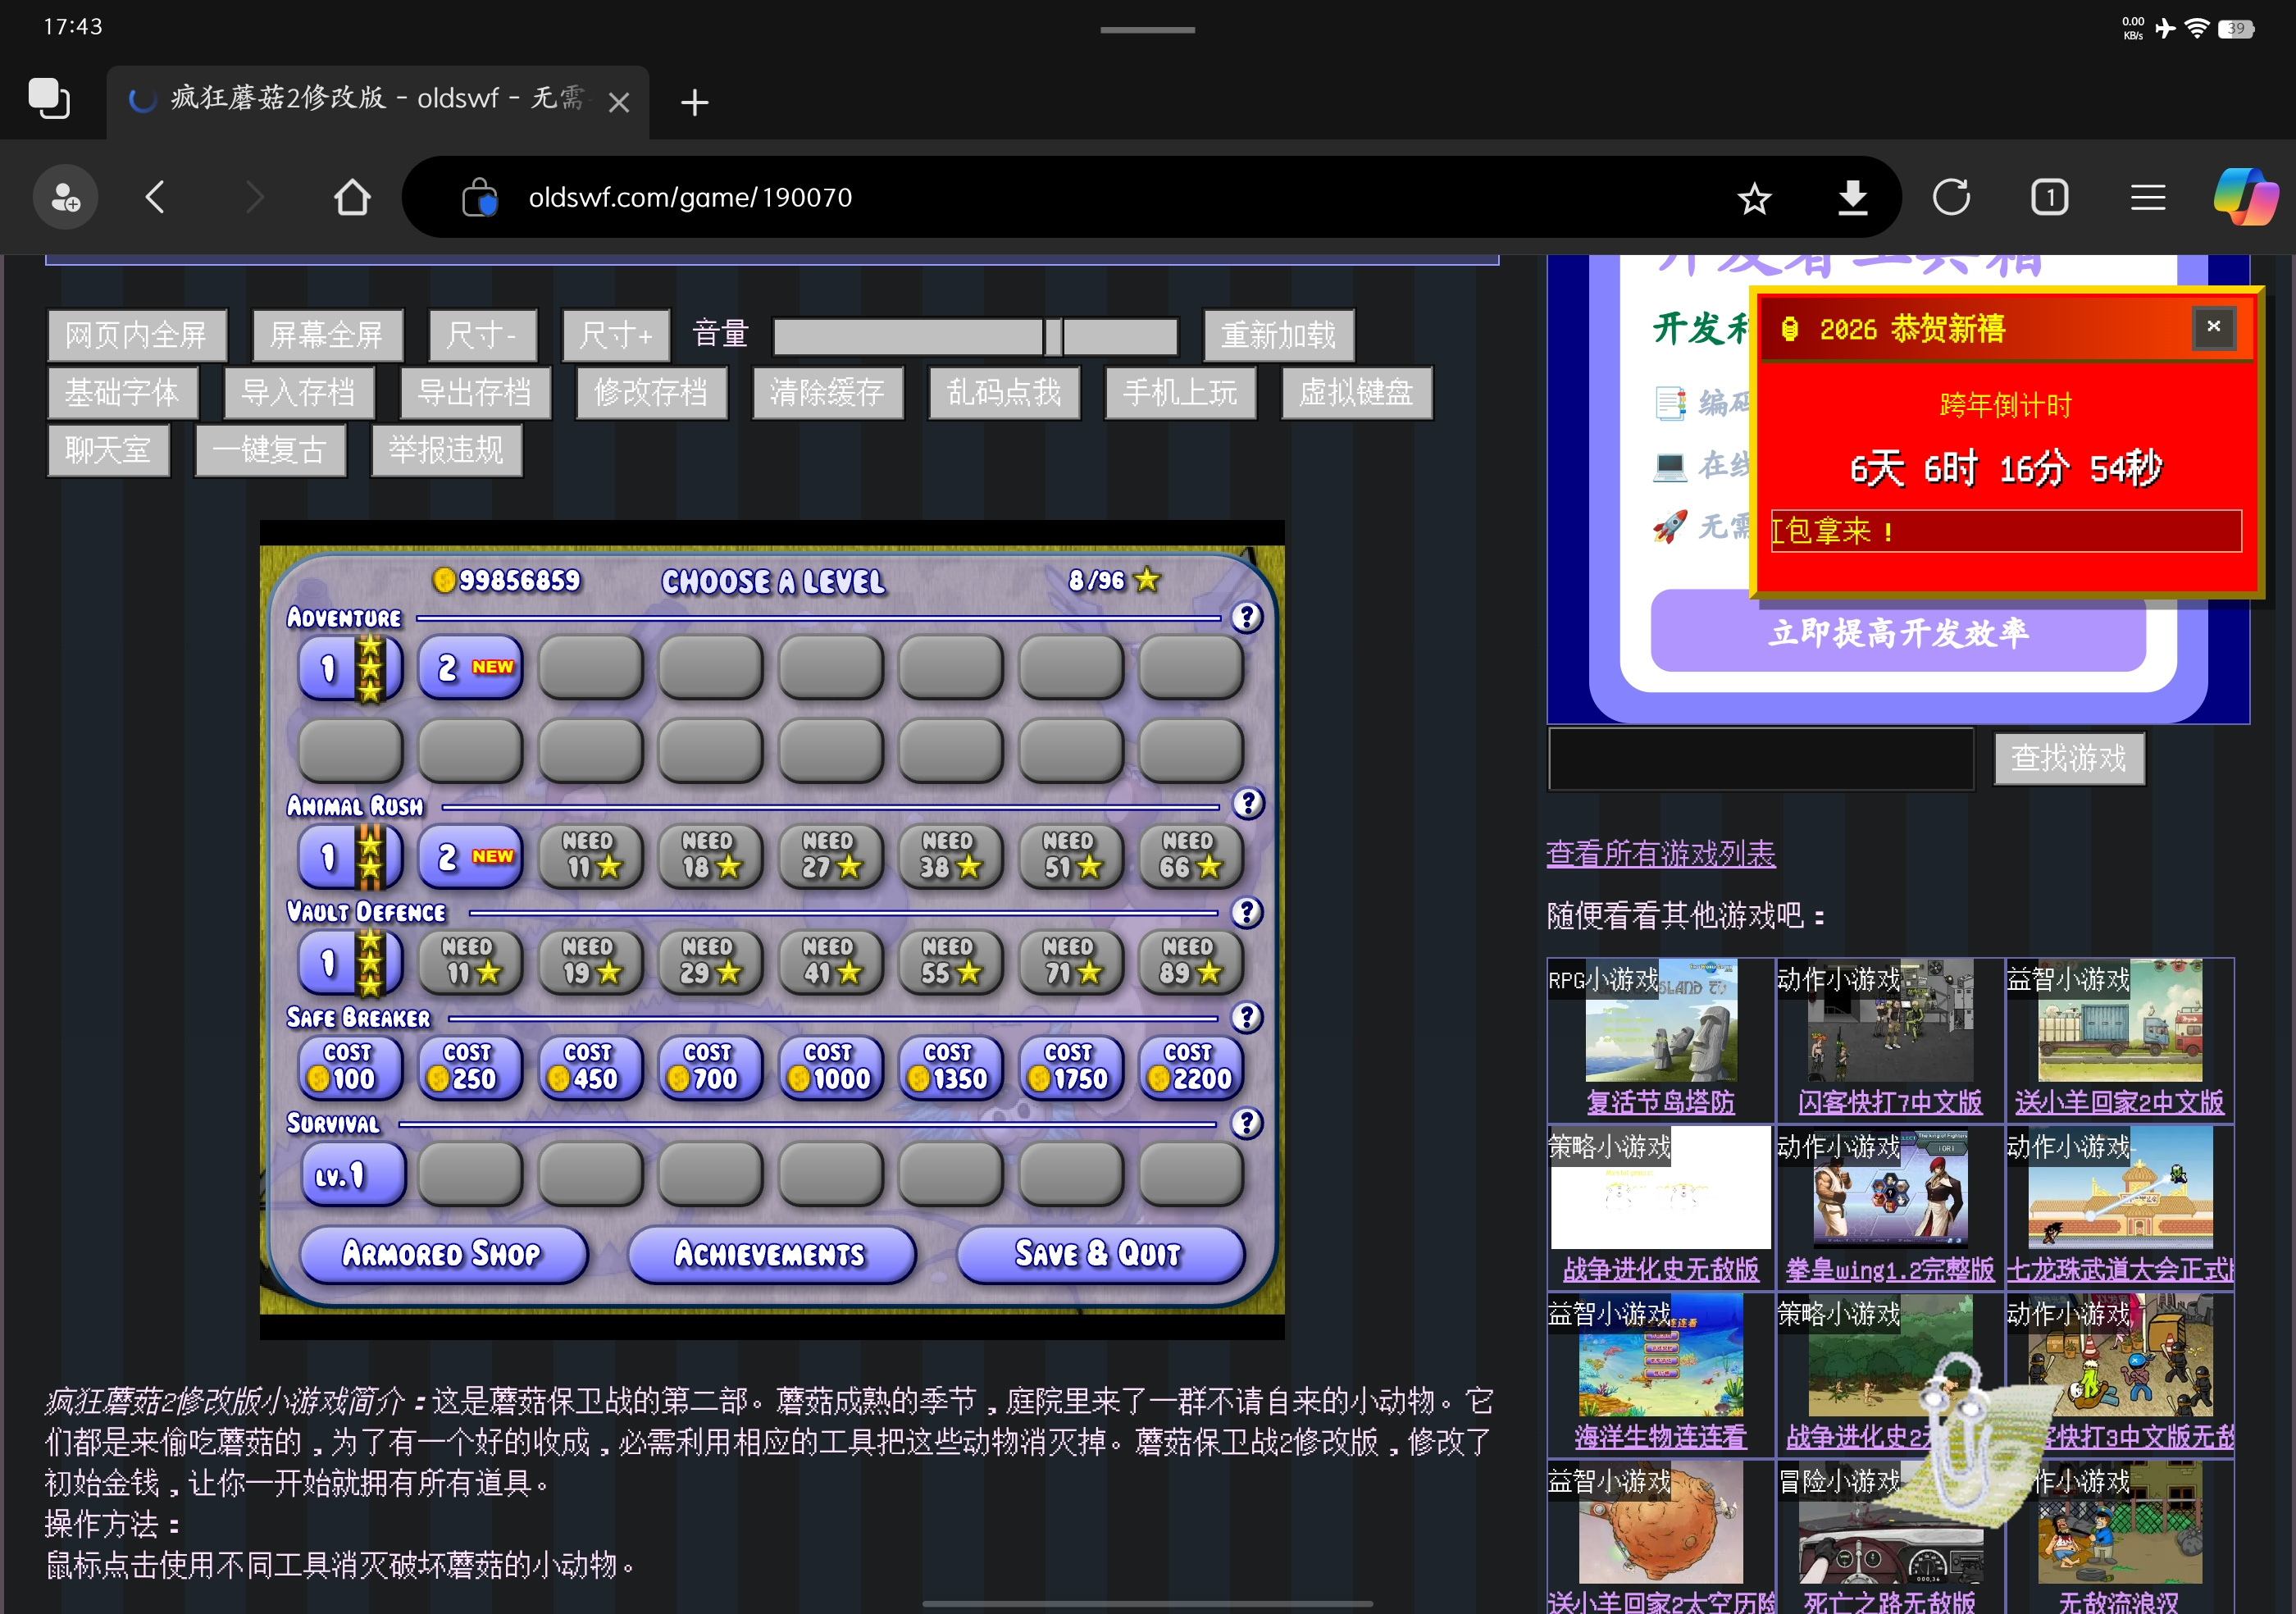Bookmark the page with the star icon
This screenshot has height=1614, width=2296.
[1754, 198]
